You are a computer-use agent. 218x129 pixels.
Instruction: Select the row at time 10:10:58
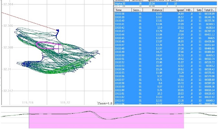(165, 83)
